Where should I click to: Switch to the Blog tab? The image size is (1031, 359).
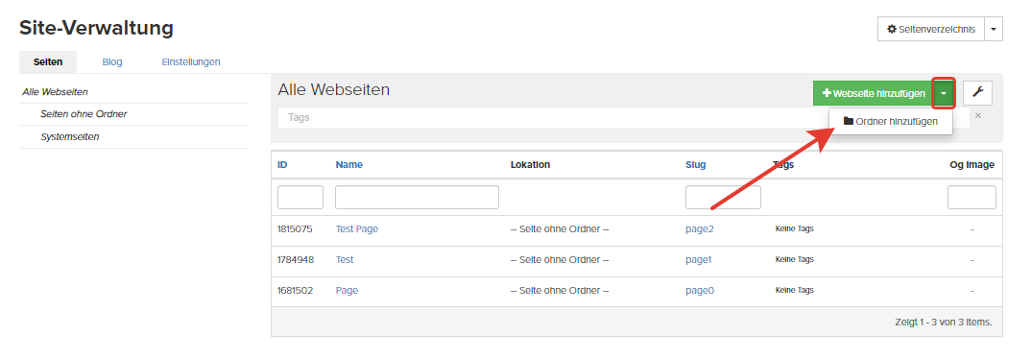[112, 61]
